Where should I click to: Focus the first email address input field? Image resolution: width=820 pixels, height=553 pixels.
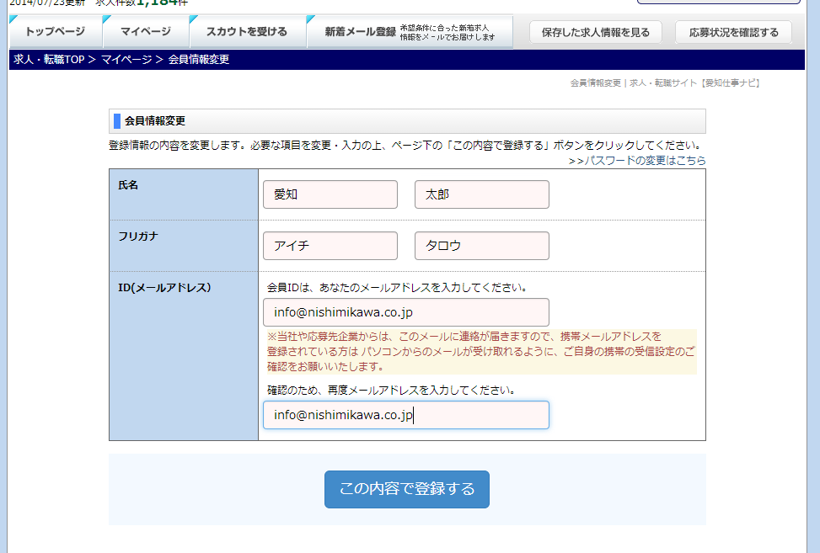(405, 312)
